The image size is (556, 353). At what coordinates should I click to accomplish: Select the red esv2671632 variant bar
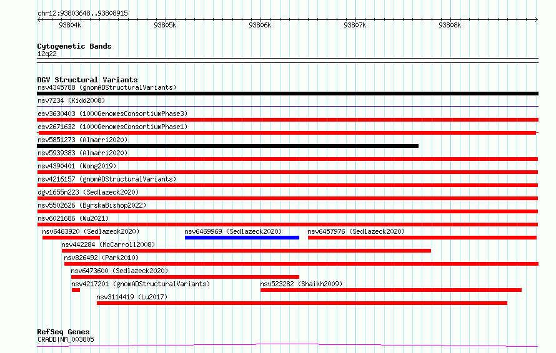coord(287,133)
